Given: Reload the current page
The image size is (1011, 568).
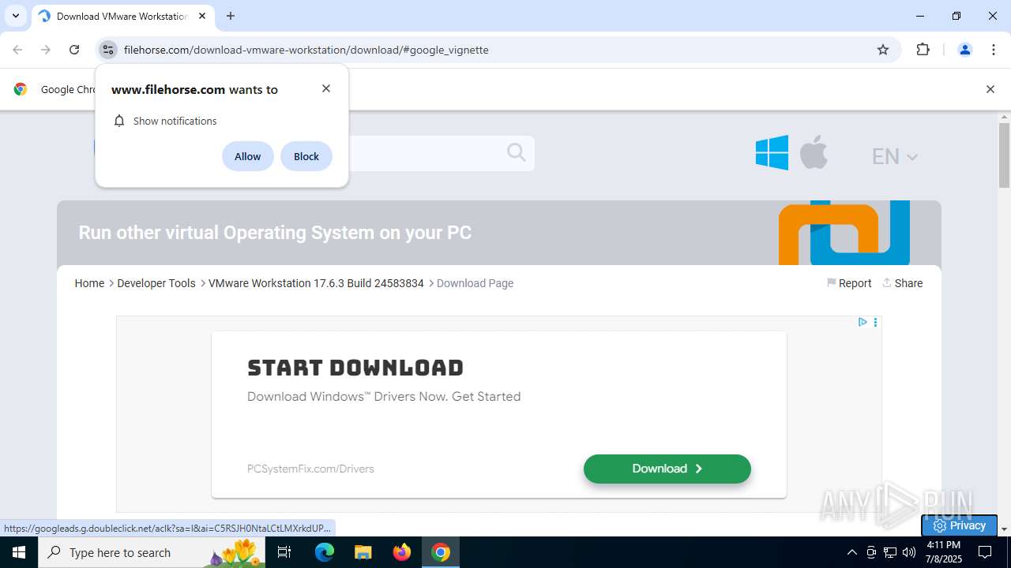Looking at the screenshot, I should tap(74, 50).
